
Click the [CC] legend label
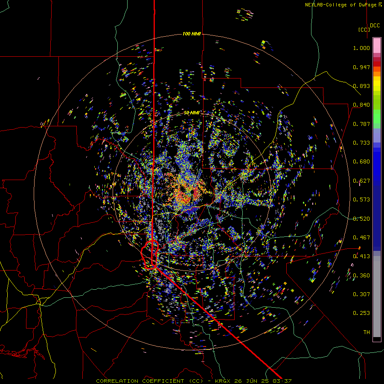point(364,29)
